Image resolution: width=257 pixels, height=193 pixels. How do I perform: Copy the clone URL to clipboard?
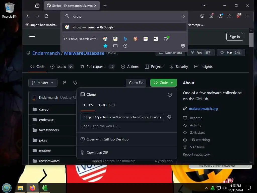tap(169, 117)
